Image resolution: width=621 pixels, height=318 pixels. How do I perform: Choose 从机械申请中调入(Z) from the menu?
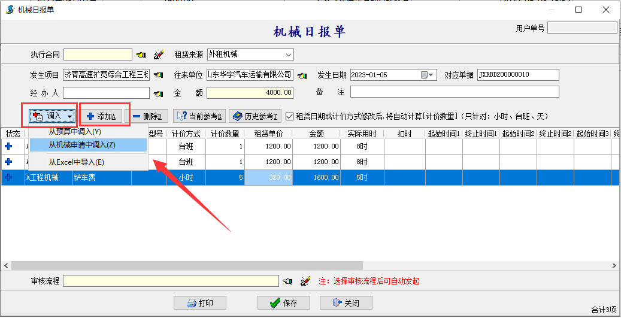coord(82,145)
